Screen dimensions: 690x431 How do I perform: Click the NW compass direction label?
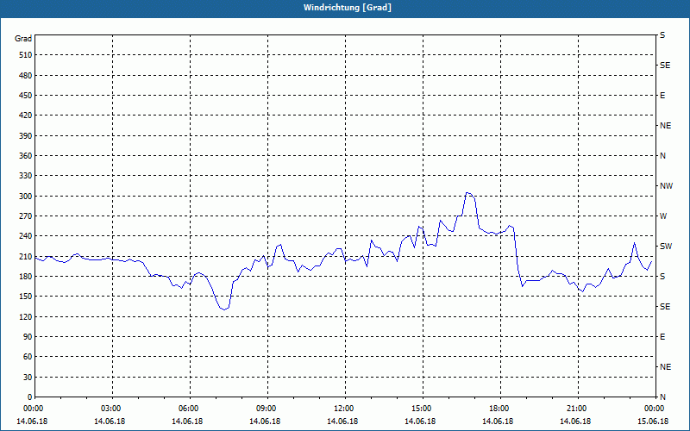[666, 186]
